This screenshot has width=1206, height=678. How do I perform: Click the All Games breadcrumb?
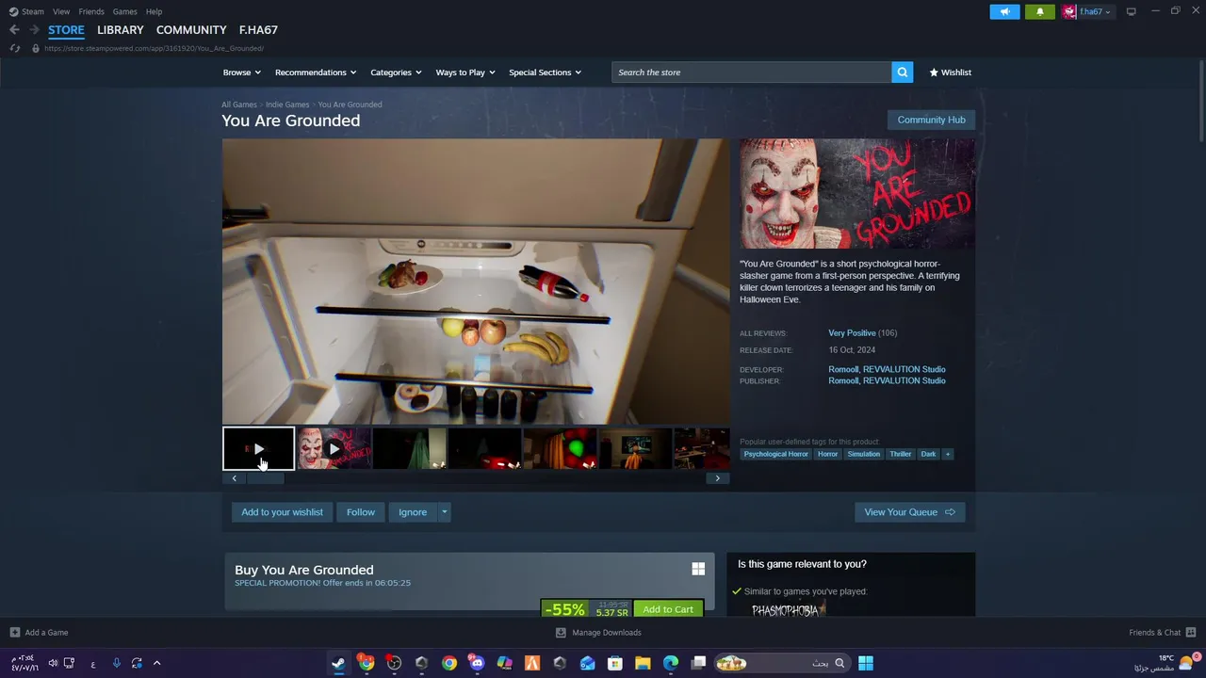click(x=239, y=105)
